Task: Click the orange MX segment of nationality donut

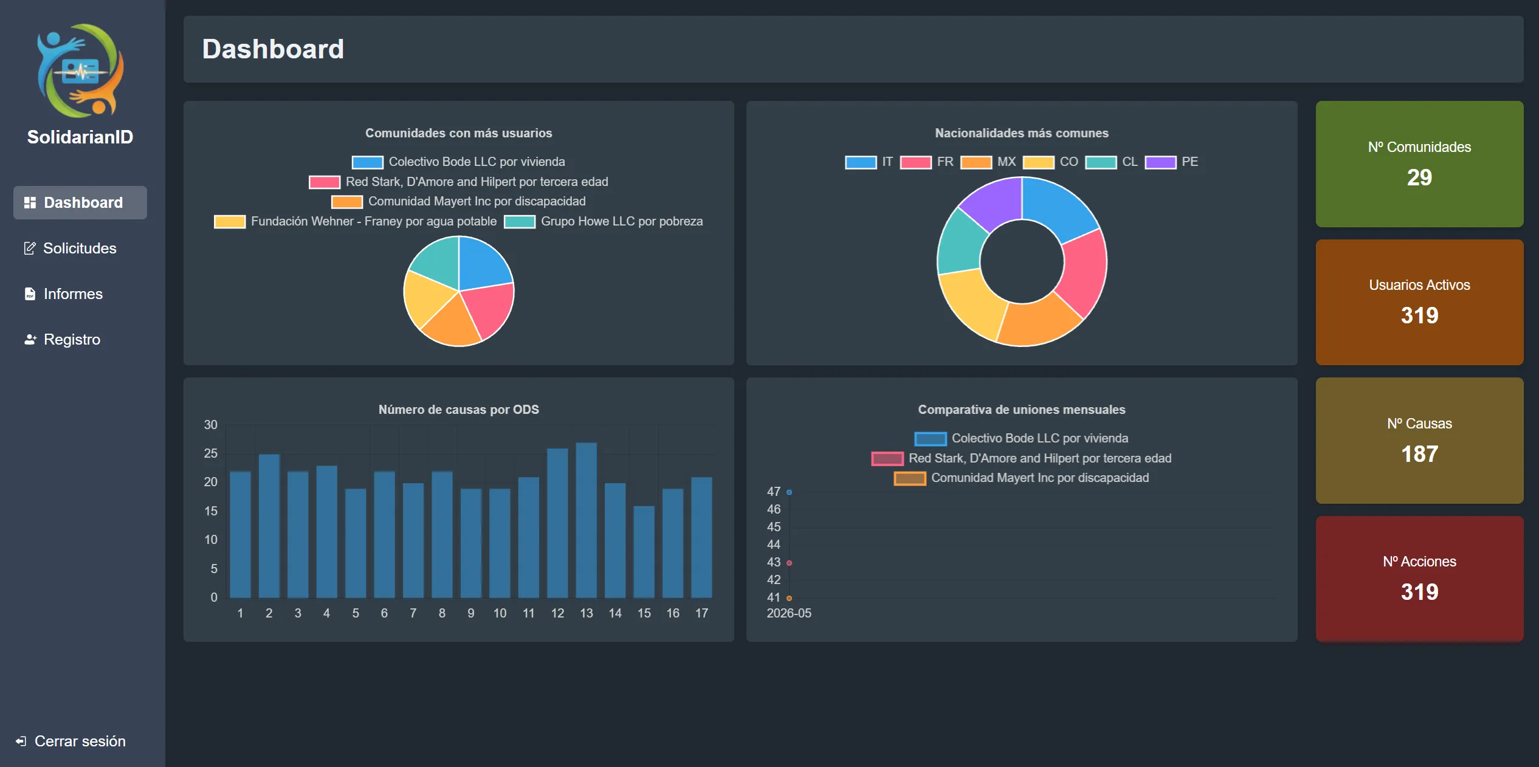Action: point(1038,323)
